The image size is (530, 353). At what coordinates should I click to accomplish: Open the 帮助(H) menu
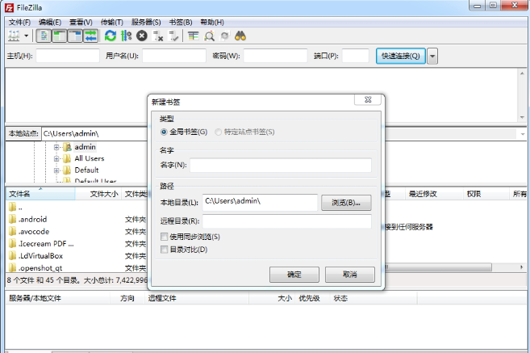(x=212, y=23)
